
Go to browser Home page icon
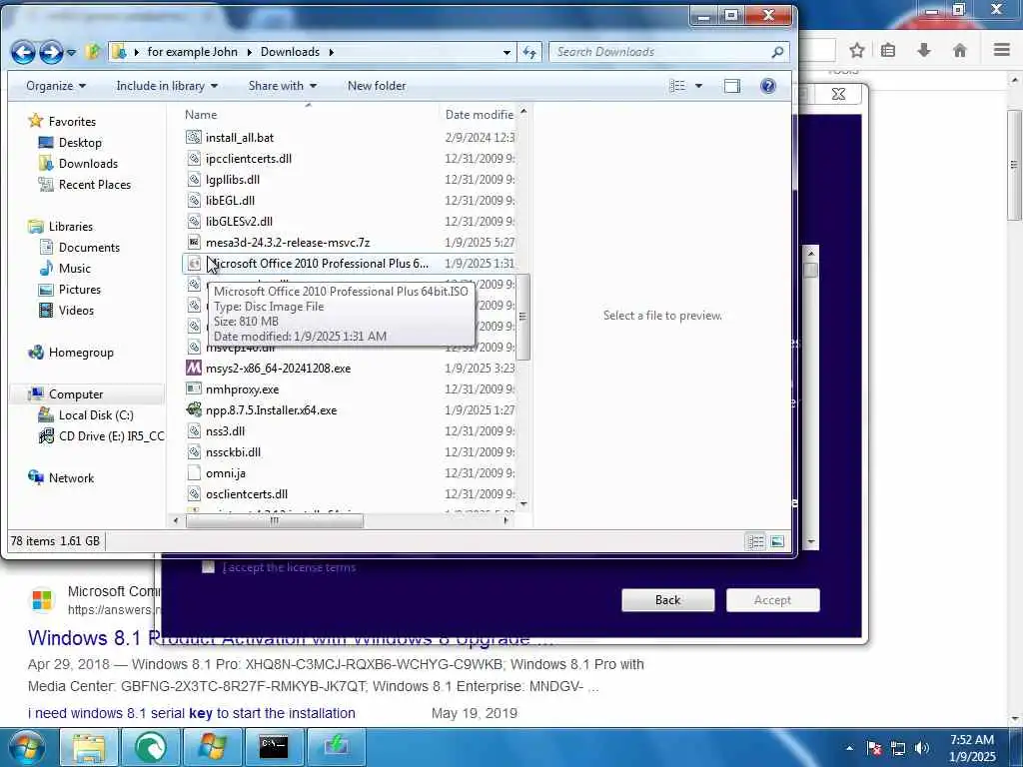(x=960, y=50)
